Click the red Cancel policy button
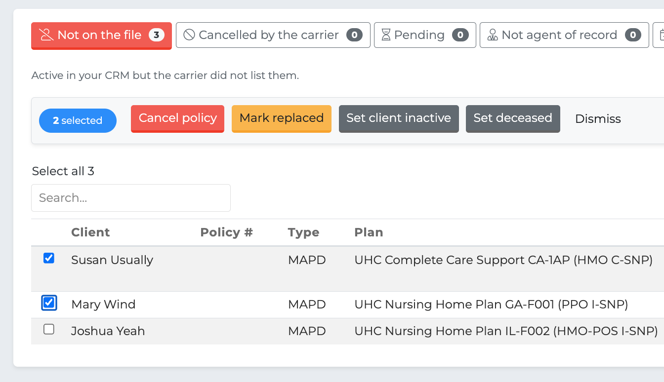 [x=177, y=119]
